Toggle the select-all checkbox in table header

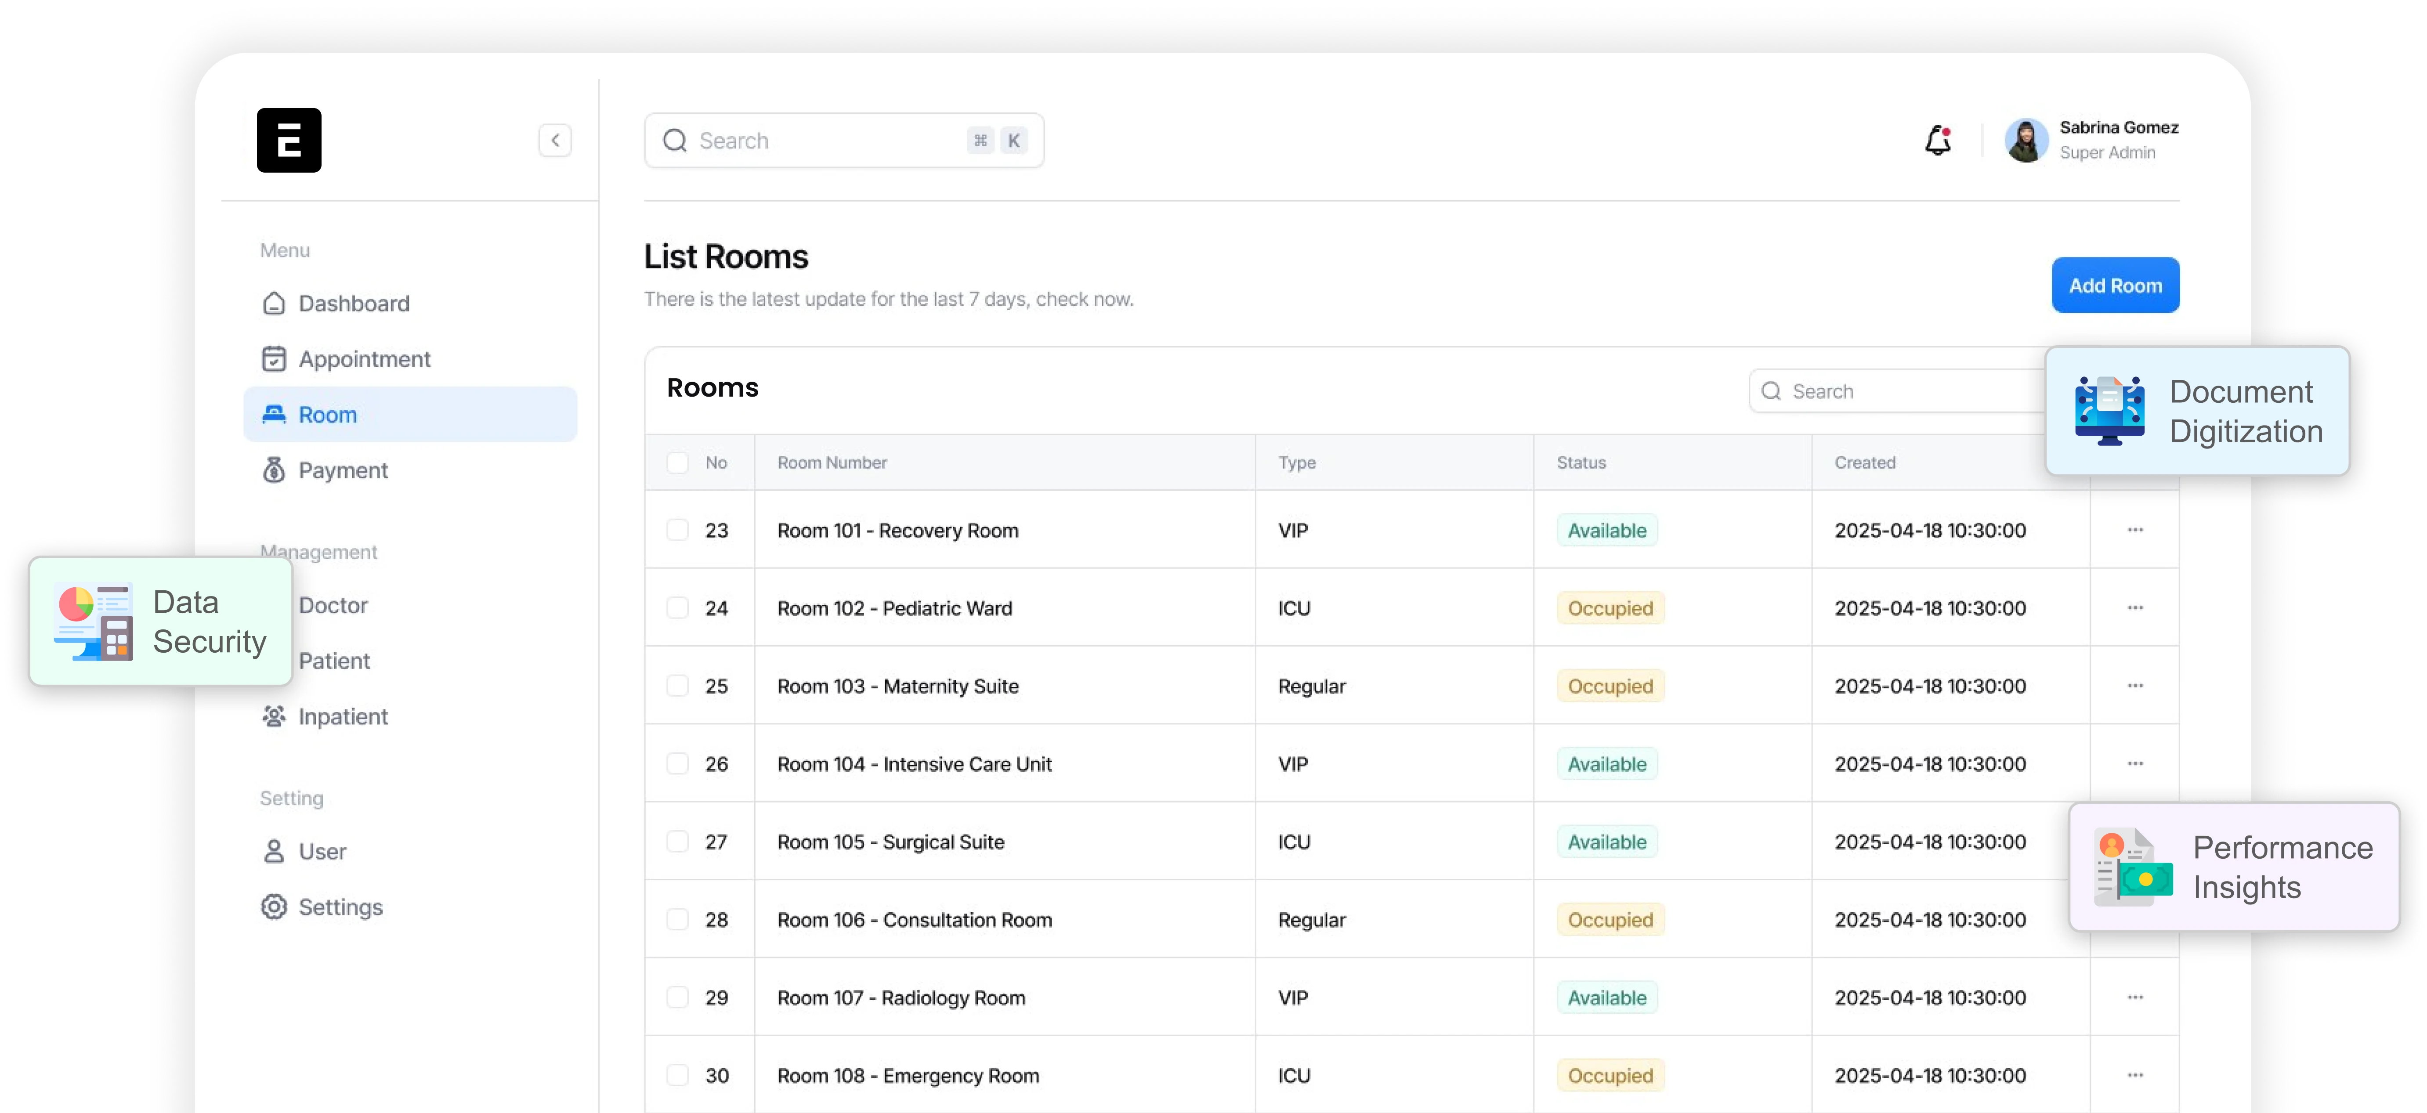click(677, 463)
